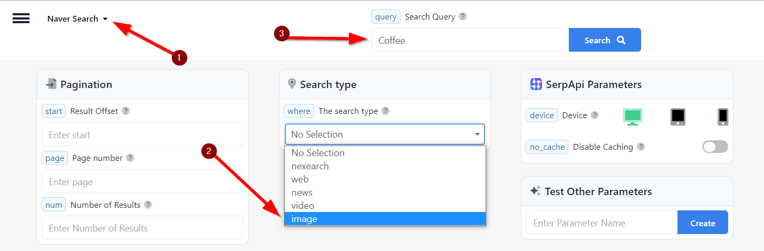Viewport: 764px width, 251px height.
Task: Choose news option in list
Action: click(385, 192)
